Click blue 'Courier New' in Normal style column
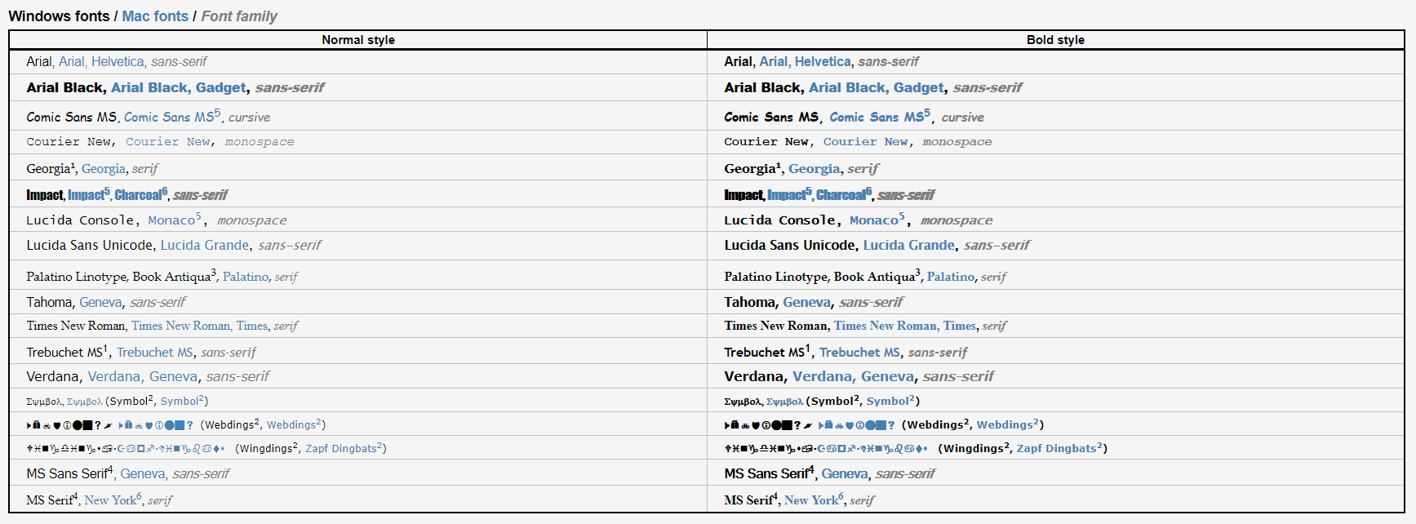Screen dimensions: 1416x524 coord(168,142)
